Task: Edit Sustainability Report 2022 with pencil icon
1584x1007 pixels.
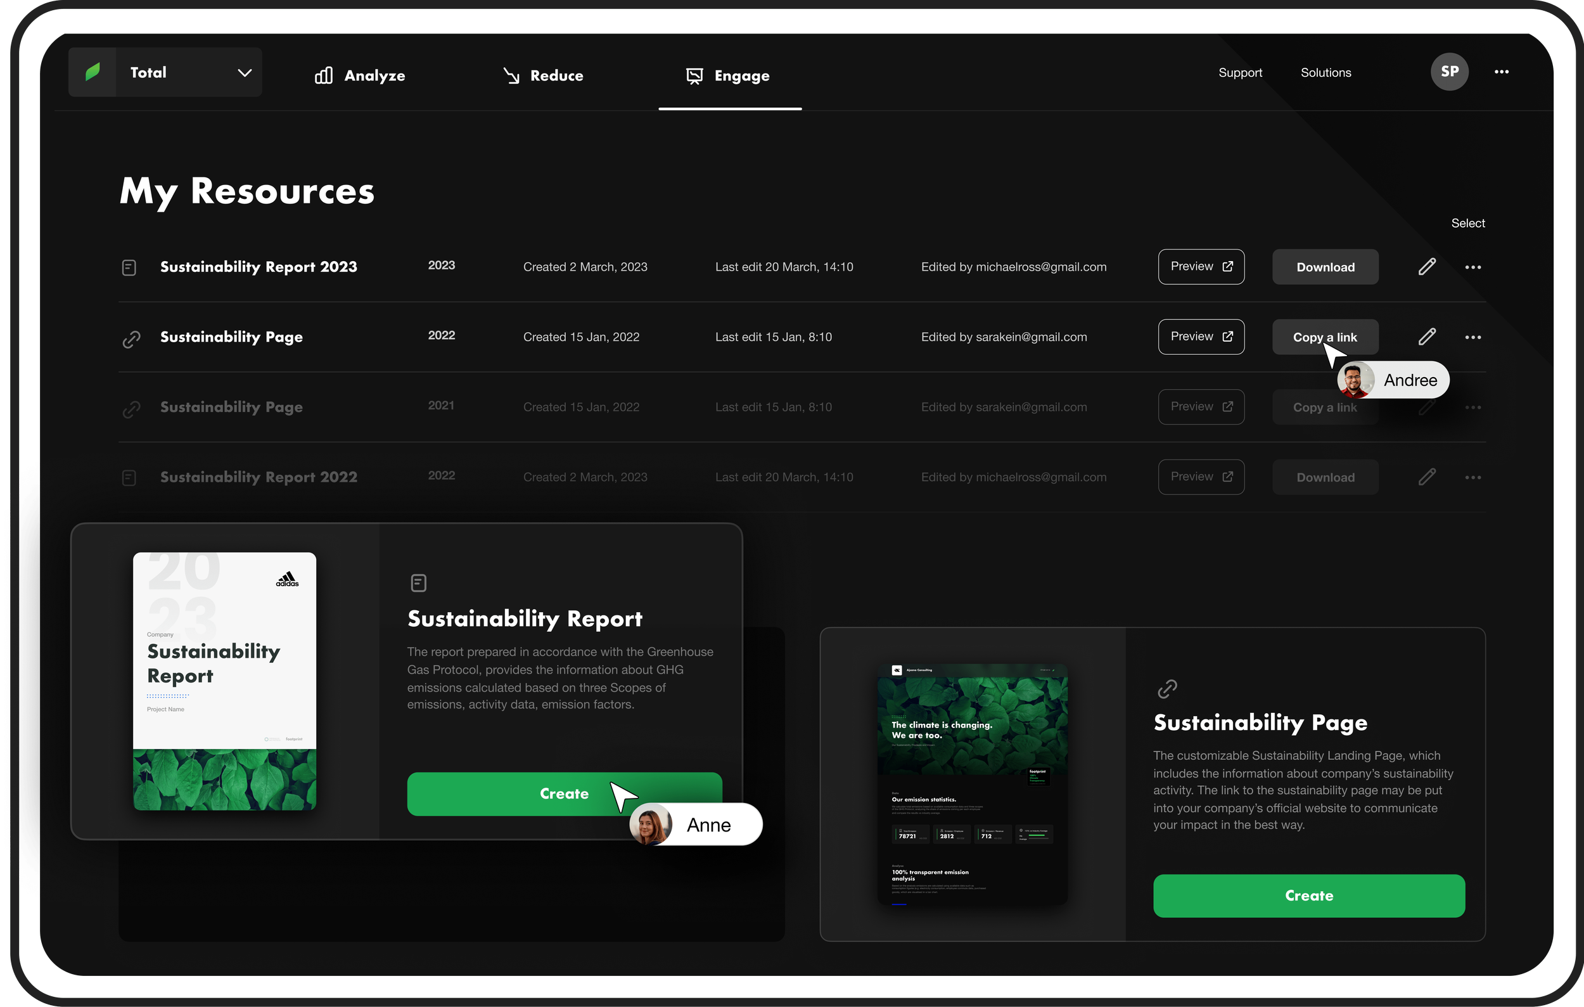Action: (1427, 477)
